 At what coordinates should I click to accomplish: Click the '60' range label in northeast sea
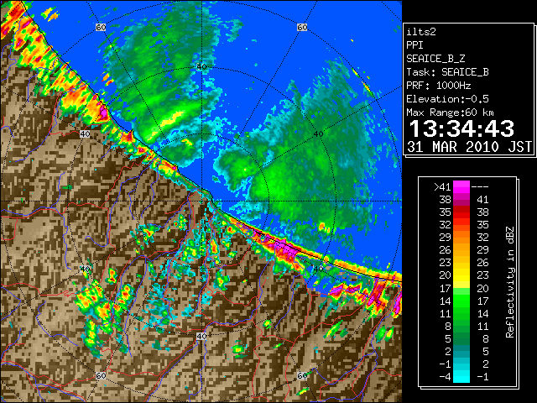point(302,27)
